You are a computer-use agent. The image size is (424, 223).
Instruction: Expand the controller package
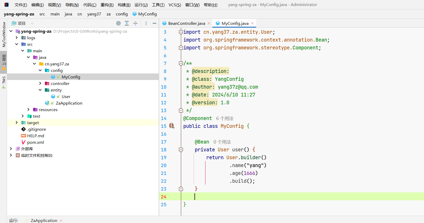pyautogui.click(x=40, y=83)
